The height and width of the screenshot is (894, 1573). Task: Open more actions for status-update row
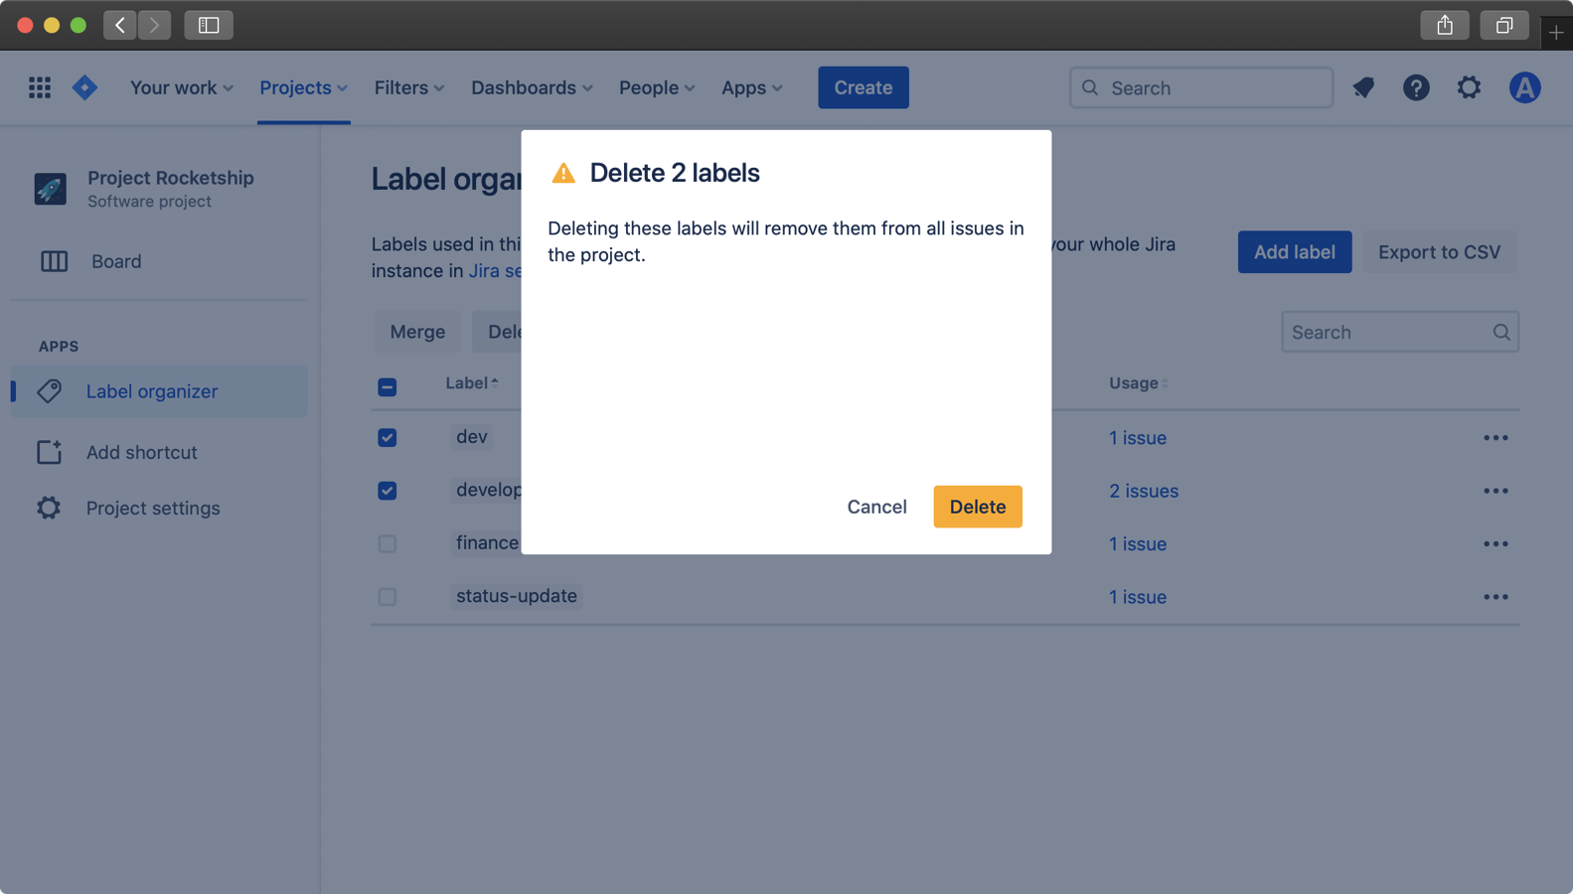tap(1495, 597)
